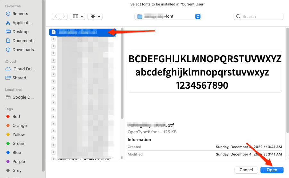Click the forward navigation chevron
Screen dimensions: 289x178
[64, 16]
